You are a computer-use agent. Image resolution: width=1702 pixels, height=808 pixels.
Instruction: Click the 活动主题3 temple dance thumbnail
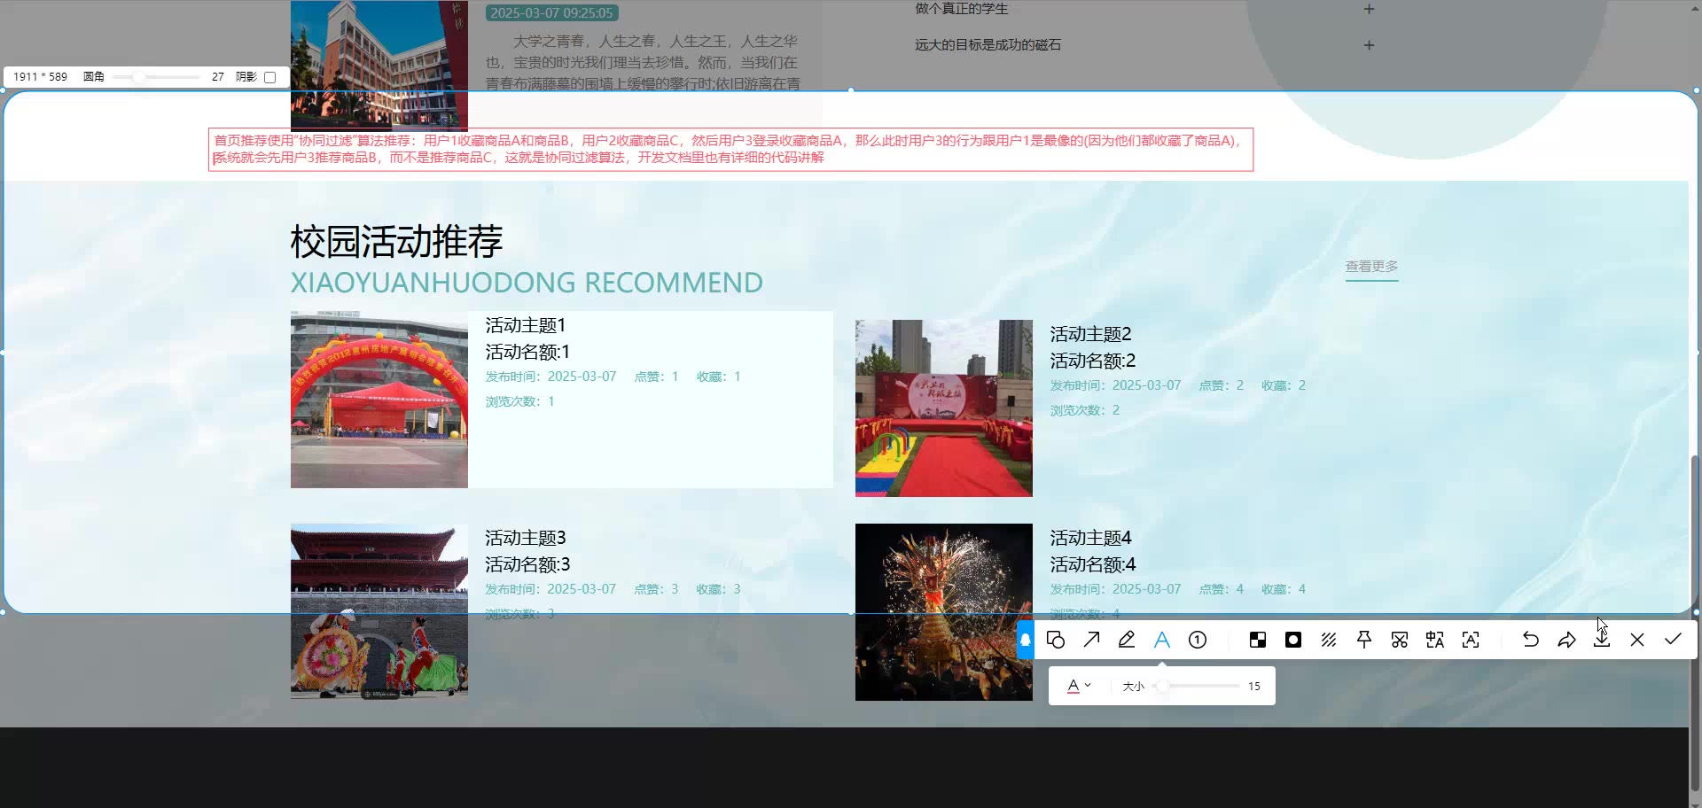pyautogui.click(x=379, y=612)
